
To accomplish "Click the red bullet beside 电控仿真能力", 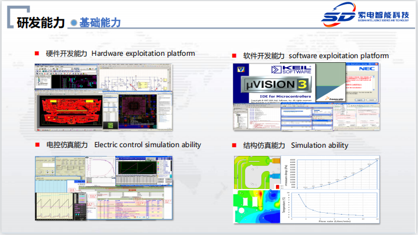I will click(37, 145).
